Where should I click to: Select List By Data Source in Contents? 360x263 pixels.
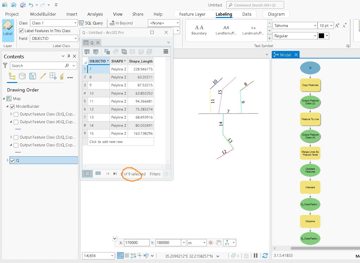click(22, 76)
